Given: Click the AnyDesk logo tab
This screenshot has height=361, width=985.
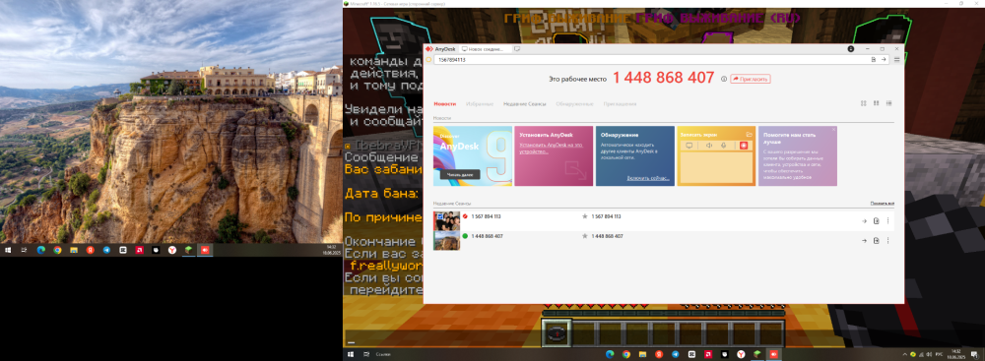Looking at the screenshot, I should point(441,48).
